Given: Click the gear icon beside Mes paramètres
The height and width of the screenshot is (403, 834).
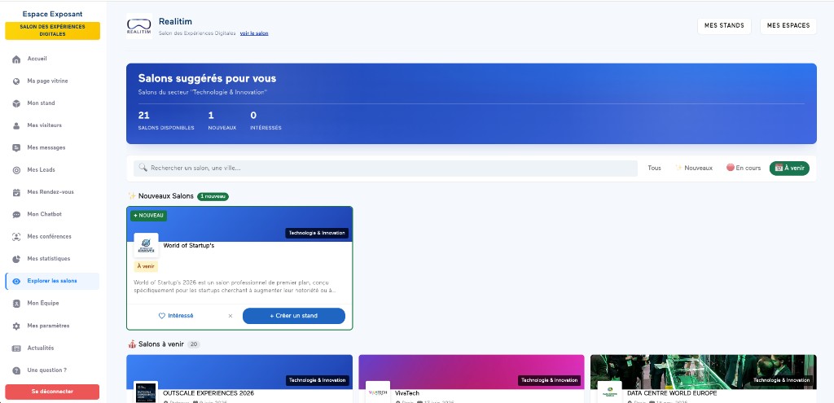Looking at the screenshot, I should (16, 326).
